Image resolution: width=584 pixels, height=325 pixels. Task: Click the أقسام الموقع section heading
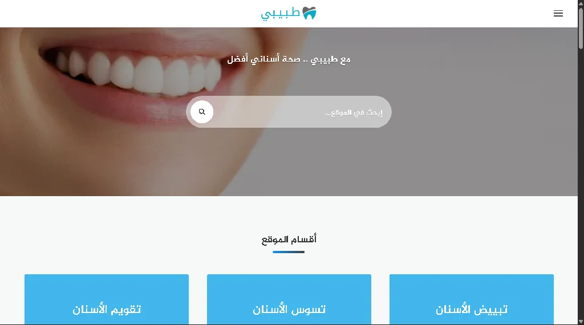point(289,239)
